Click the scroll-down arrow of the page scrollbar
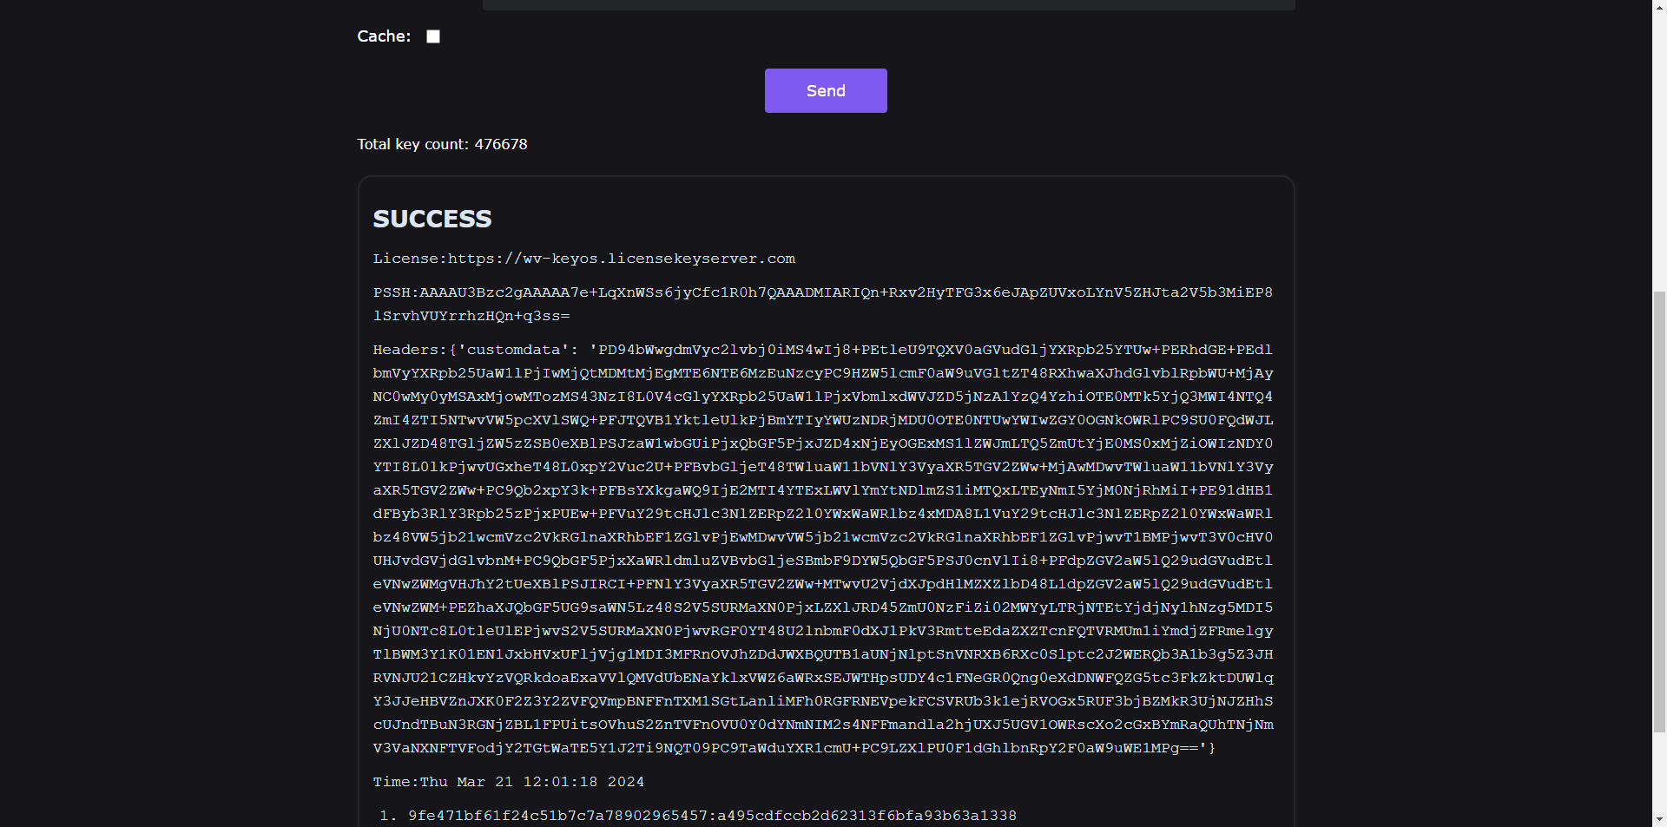The width and height of the screenshot is (1667, 827). (1659, 818)
